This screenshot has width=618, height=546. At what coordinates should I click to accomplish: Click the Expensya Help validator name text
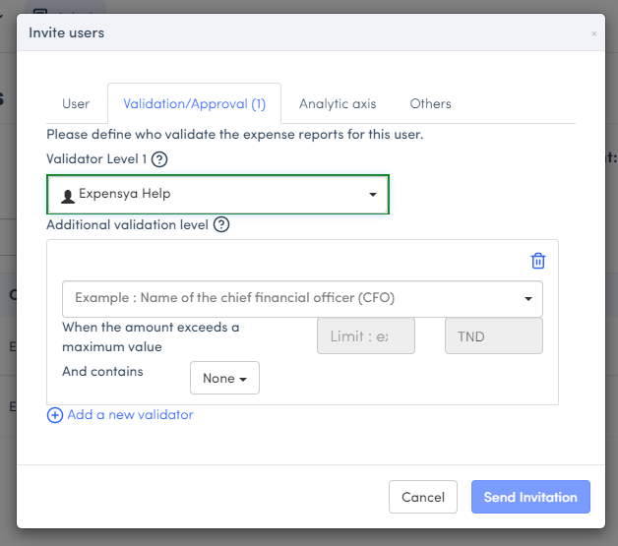coord(124,195)
